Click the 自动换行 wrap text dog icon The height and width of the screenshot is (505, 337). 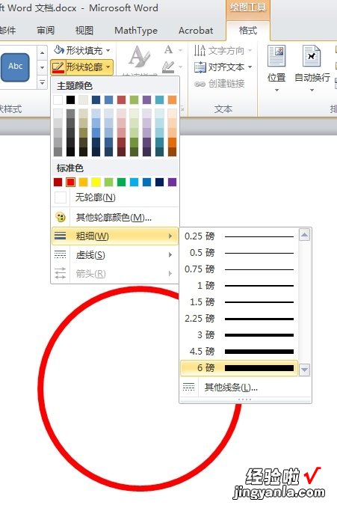[312, 56]
